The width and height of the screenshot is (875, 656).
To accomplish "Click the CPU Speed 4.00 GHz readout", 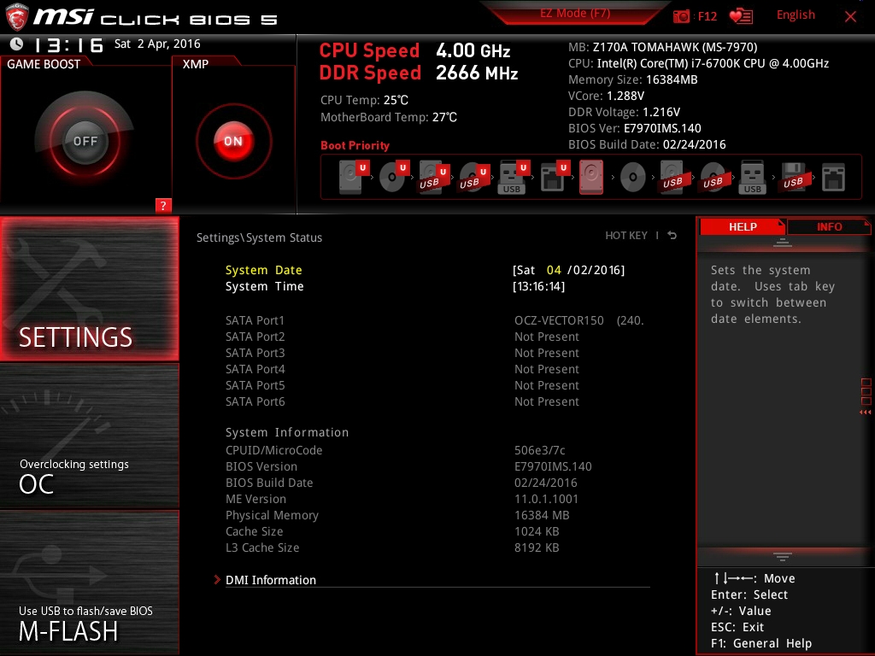I will pyautogui.click(x=414, y=50).
